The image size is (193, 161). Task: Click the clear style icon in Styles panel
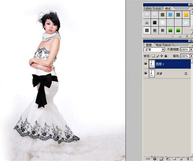(x=172, y=36)
